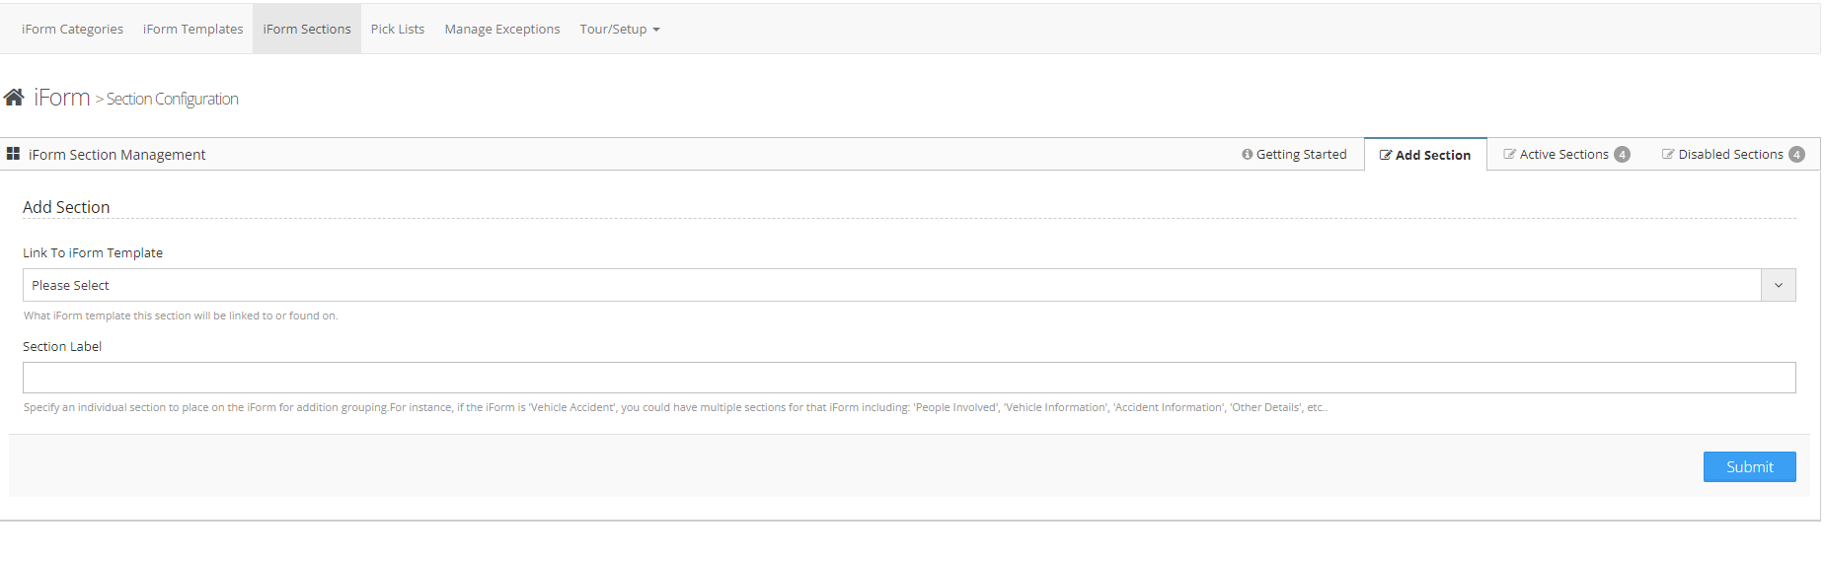Viewport: 1824px width, 561px height.
Task: Navigate to Pick Lists
Action: click(x=398, y=30)
